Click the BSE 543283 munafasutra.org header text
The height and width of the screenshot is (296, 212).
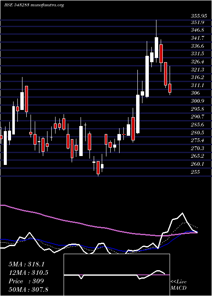pyautogui.click(x=34, y=5)
